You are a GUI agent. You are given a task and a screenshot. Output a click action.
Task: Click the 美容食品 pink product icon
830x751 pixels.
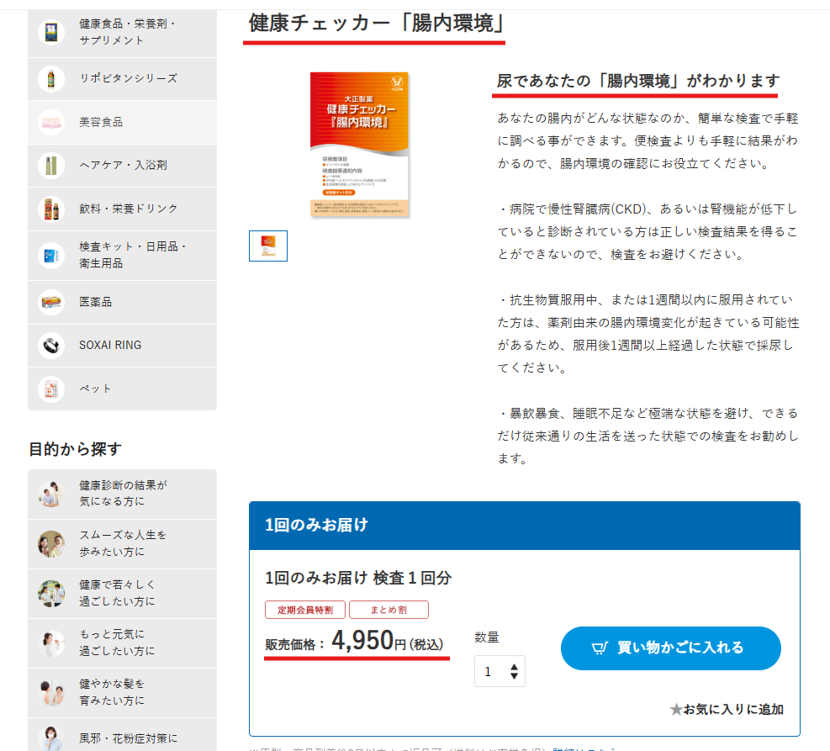tap(51, 122)
